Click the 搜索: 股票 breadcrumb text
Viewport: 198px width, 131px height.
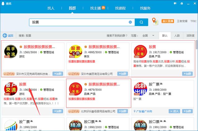click(25, 36)
